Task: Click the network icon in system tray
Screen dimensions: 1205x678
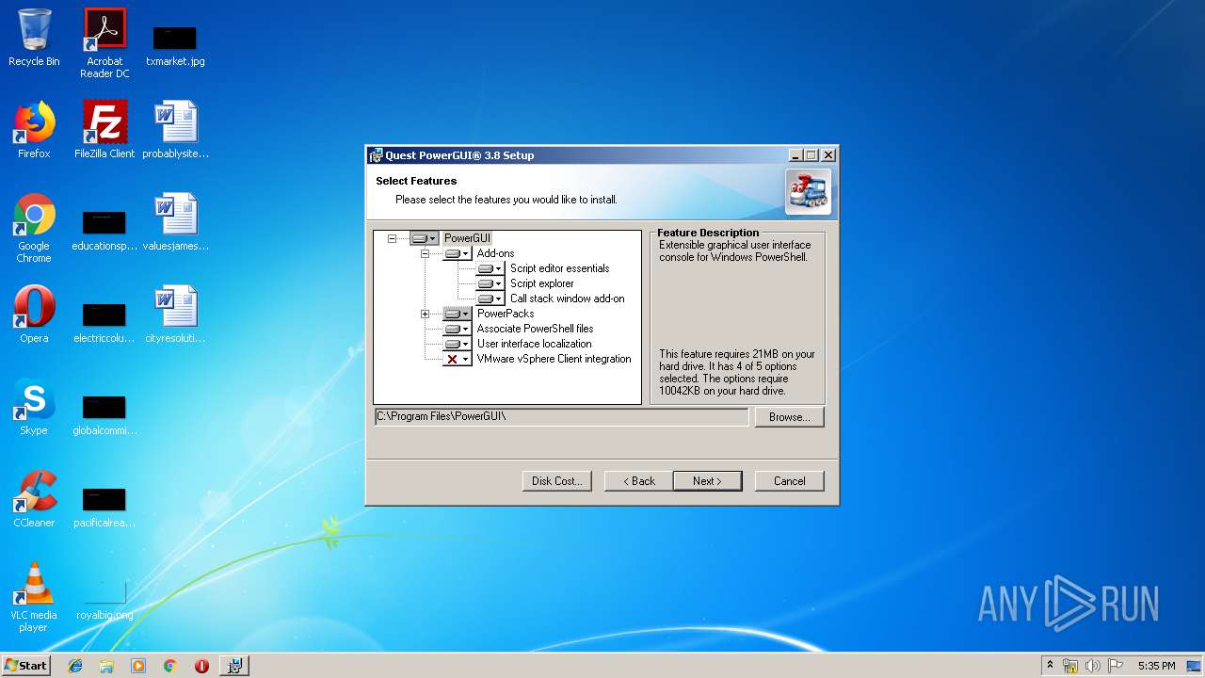Action: point(1070,666)
